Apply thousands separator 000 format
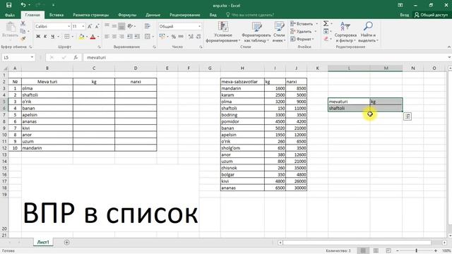 click(x=181, y=37)
